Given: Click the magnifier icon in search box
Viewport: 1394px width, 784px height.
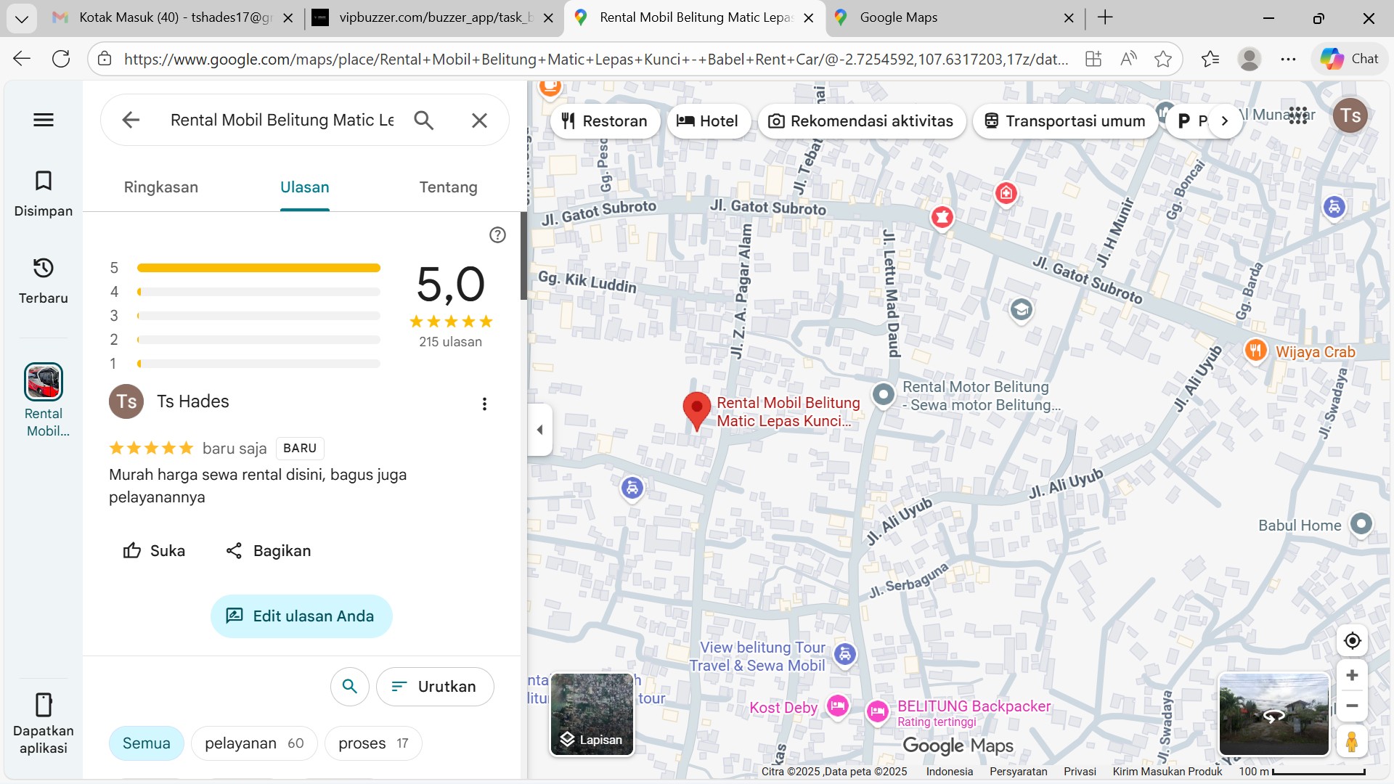Looking at the screenshot, I should coord(424,120).
